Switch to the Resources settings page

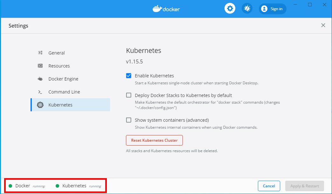pyautogui.click(x=59, y=66)
